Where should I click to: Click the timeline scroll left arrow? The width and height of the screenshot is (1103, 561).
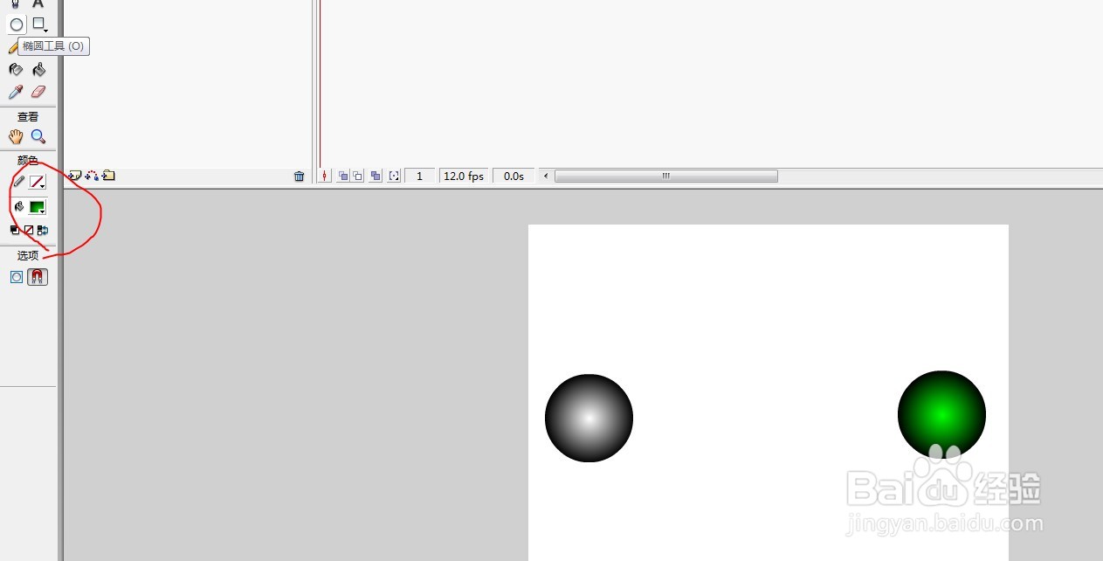547,176
